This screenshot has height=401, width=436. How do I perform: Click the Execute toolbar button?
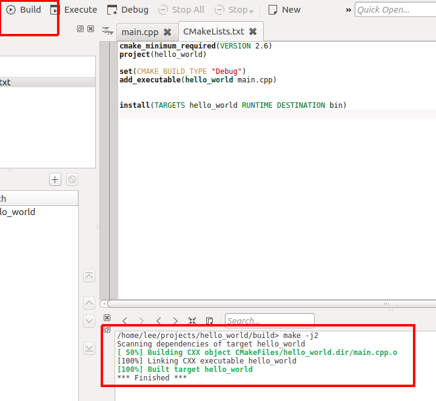(x=74, y=10)
